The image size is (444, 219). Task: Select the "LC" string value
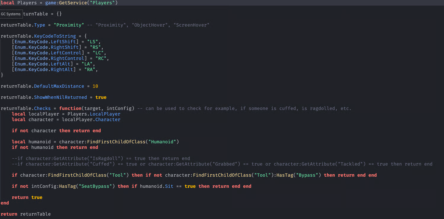pos(98,53)
